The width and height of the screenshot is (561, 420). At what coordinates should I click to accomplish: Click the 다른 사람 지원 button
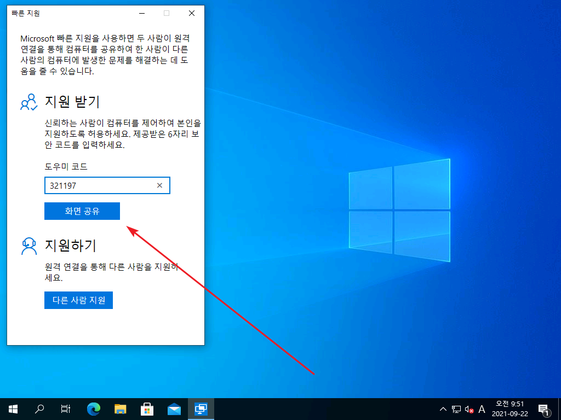pos(78,300)
